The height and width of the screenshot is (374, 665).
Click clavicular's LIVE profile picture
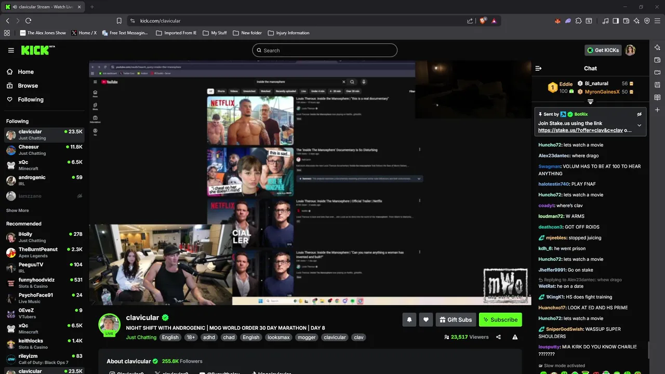[x=109, y=325]
